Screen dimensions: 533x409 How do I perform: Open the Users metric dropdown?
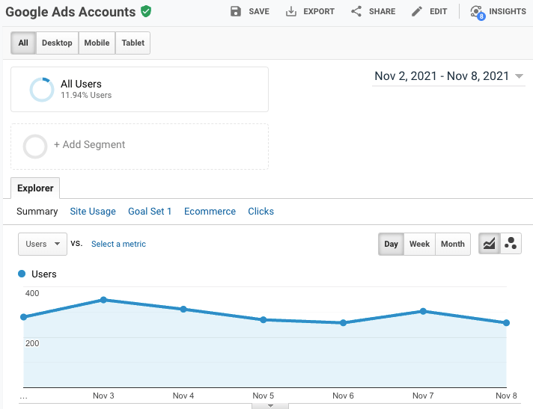[x=43, y=244]
